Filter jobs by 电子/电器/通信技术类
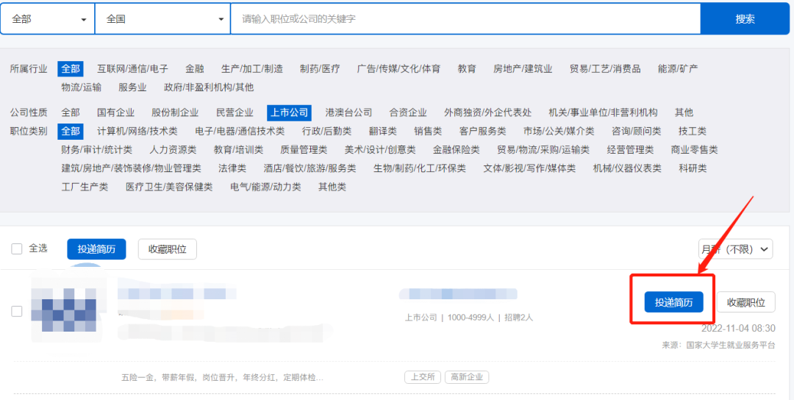This screenshot has height=400, width=794. 240,131
